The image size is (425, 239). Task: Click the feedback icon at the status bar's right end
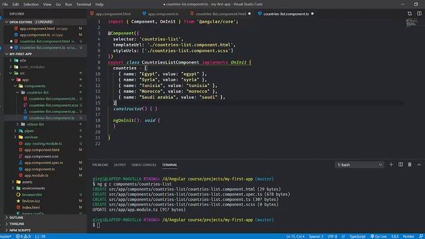[x=420, y=236]
